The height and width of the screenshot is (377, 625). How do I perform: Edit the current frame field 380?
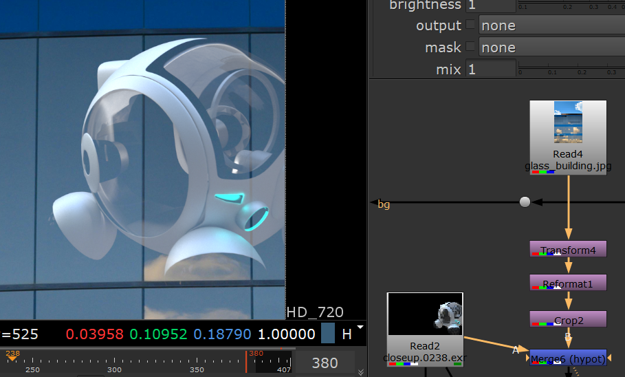325,363
